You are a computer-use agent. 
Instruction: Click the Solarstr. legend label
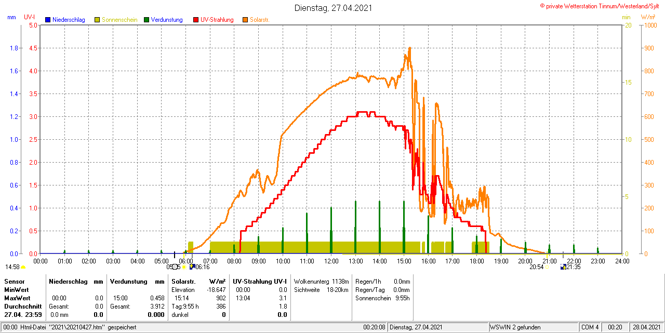259,20
